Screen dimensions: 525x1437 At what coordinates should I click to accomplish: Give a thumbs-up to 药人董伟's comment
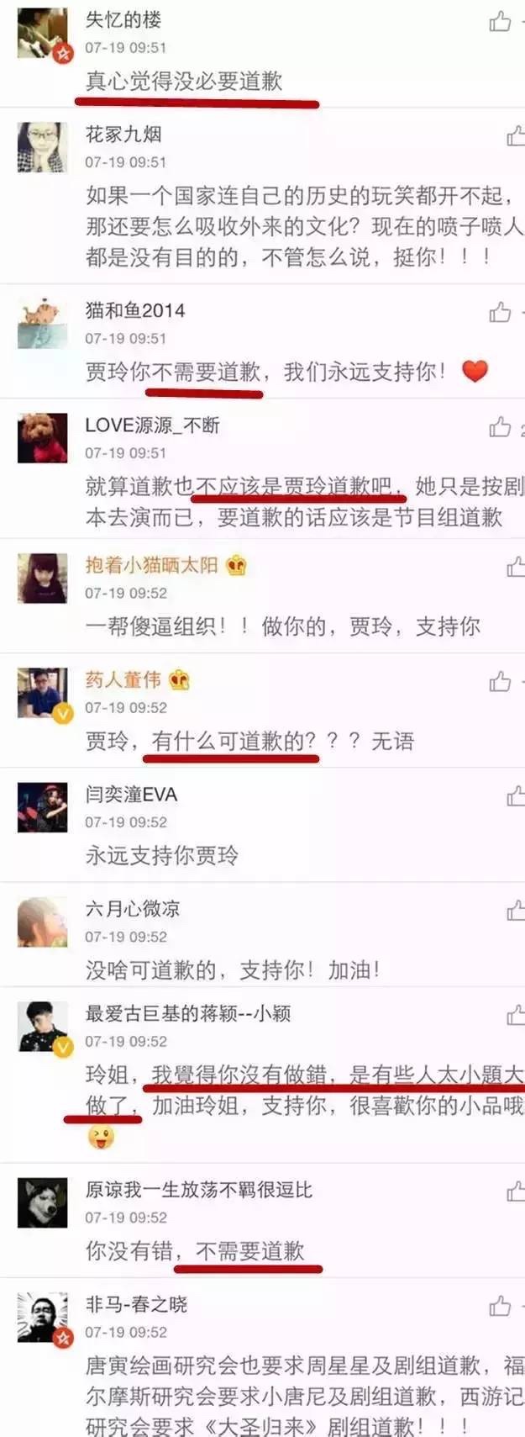point(500,681)
